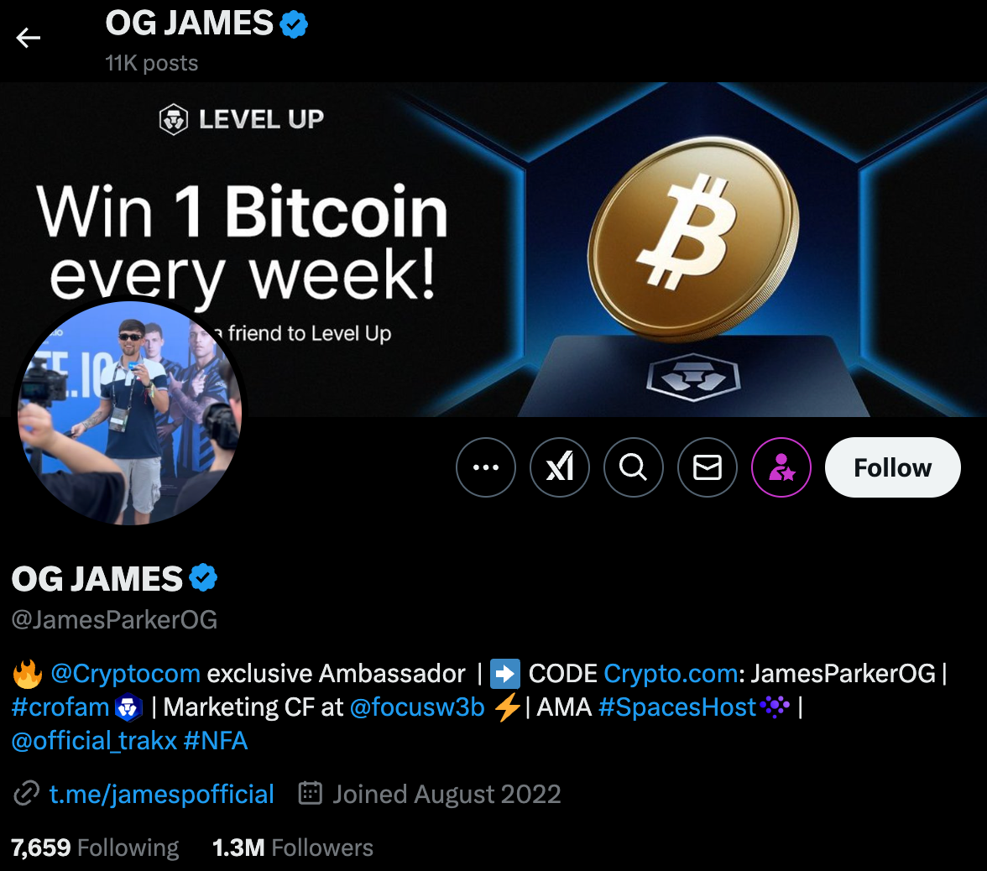Image resolution: width=987 pixels, height=871 pixels.
Task: Open the Crypto.com link in bio
Action: point(671,673)
